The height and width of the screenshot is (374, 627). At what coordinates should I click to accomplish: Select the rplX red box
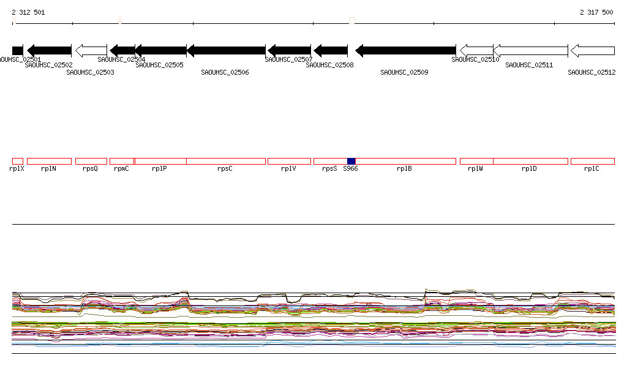click(18, 162)
